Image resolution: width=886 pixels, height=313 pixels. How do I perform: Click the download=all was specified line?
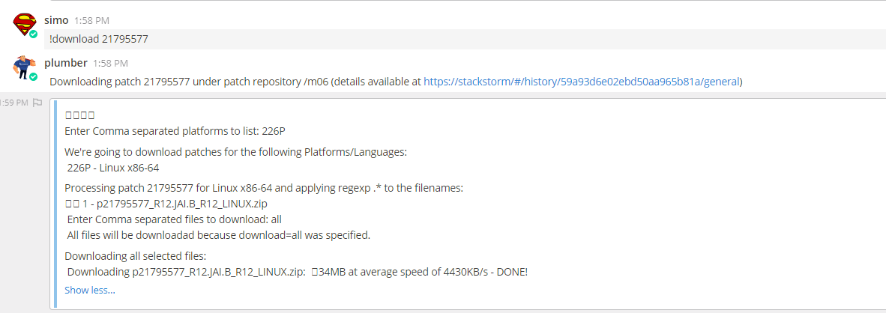219,235
